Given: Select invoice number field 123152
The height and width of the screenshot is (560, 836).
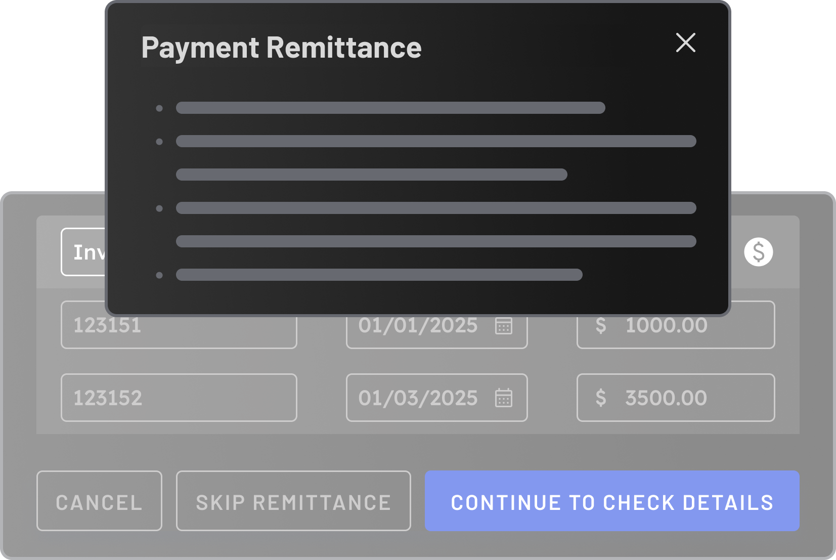Looking at the screenshot, I should (178, 398).
